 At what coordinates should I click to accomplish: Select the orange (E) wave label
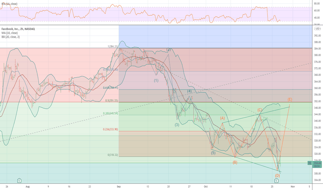tap(290, 99)
